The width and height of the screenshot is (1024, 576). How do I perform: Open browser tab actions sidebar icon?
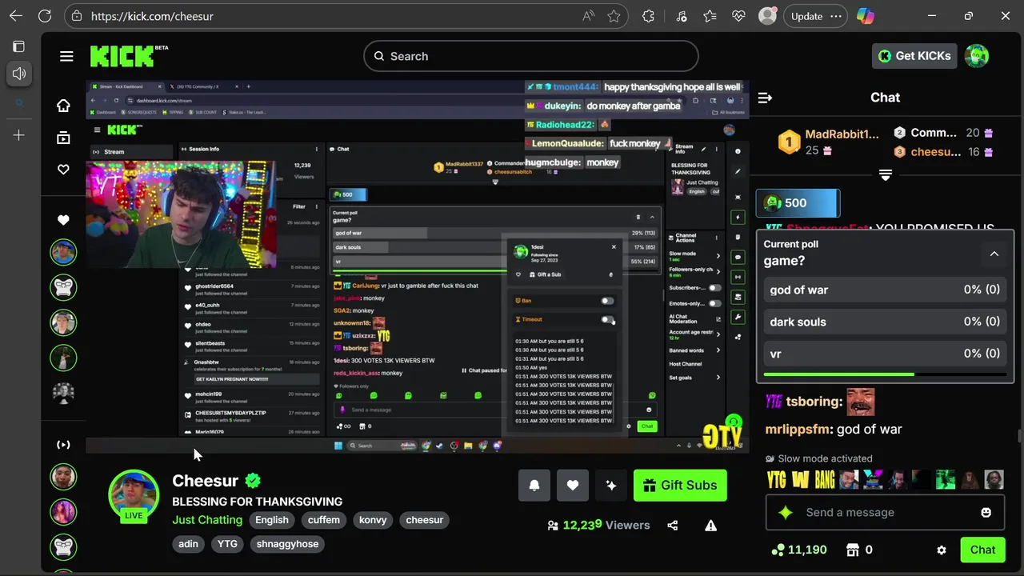(x=19, y=46)
